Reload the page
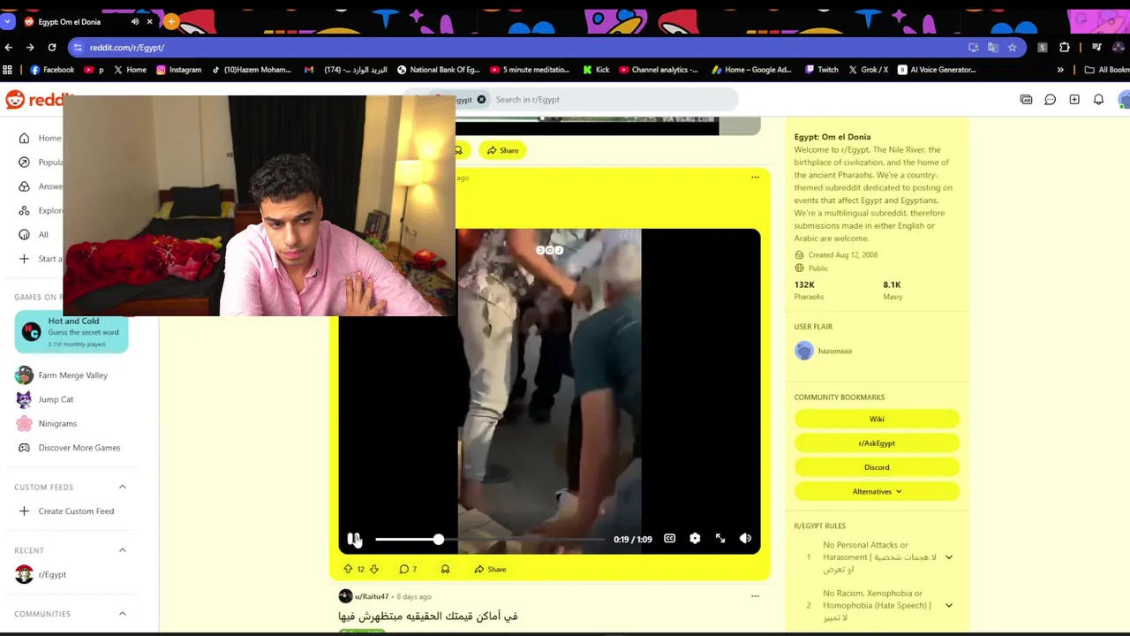 click(x=52, y=48)
